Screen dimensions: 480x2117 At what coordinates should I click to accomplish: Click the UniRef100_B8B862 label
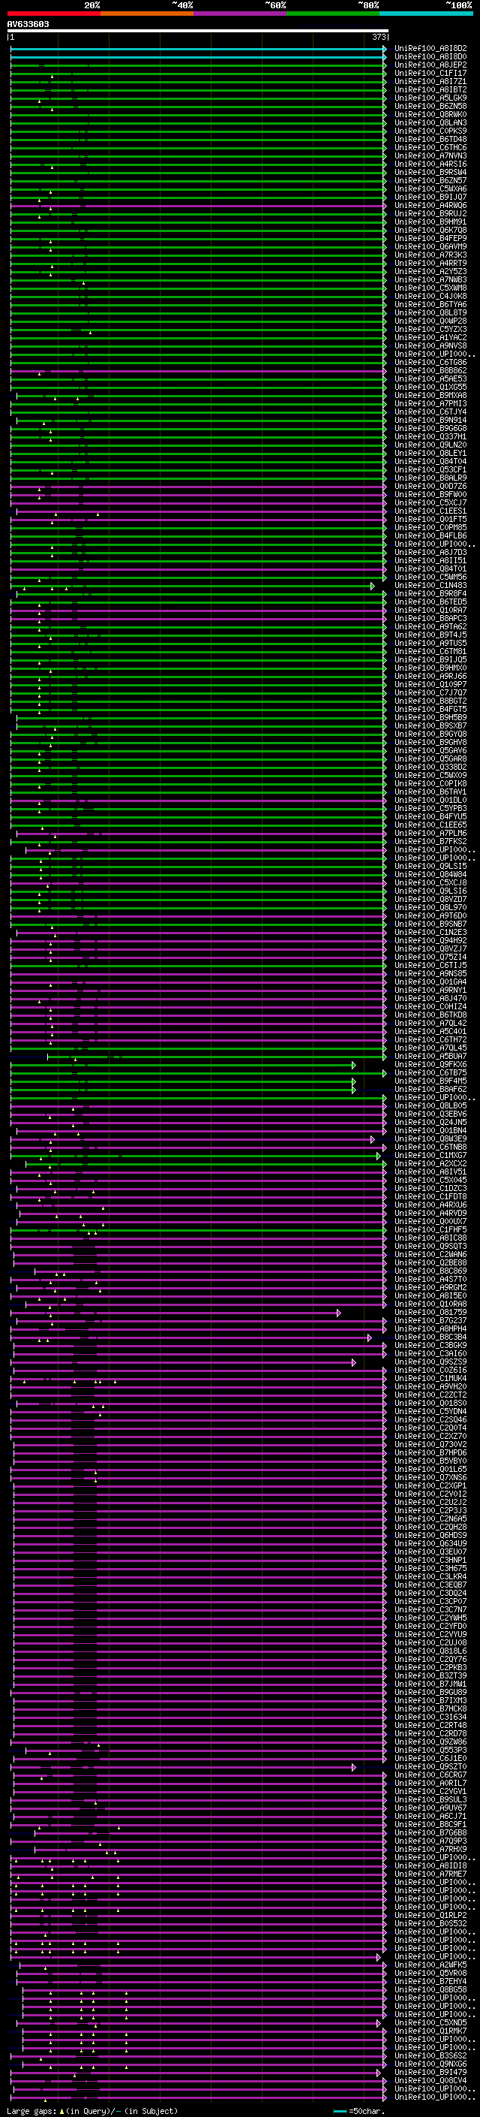430,371
